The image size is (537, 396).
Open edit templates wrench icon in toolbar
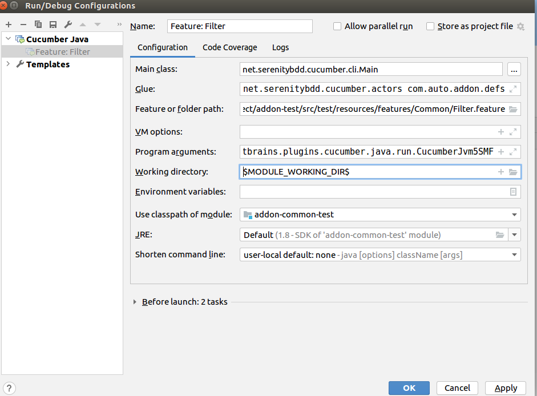(68, 25)
